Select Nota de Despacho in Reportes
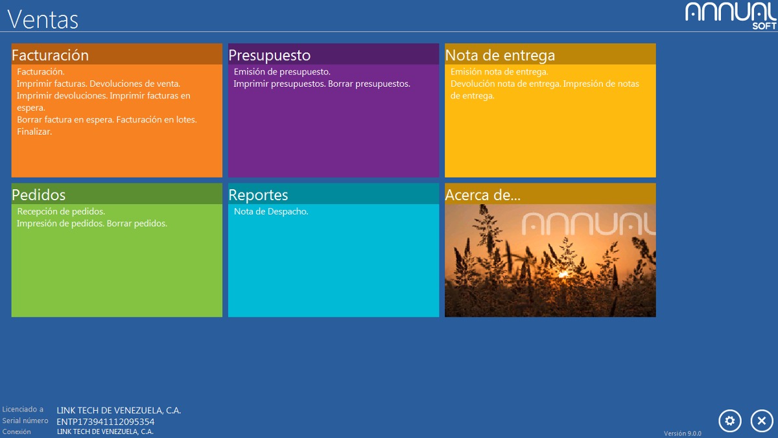 click(x=271, y=212)
